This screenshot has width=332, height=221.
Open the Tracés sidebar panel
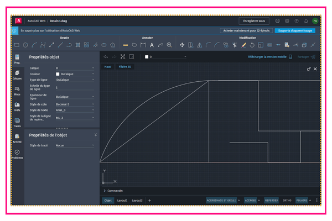coord(17,123)
